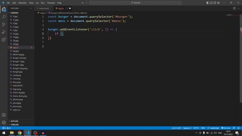The image size is (242, 136).
Task: Click the split editor right icon
Action: pos(234,8)
